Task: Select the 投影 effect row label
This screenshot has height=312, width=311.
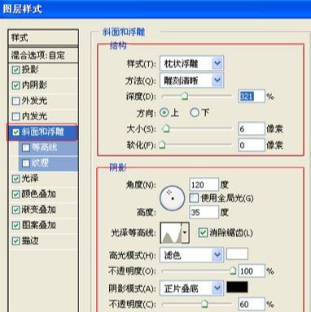Action: (x=30, y=70)
